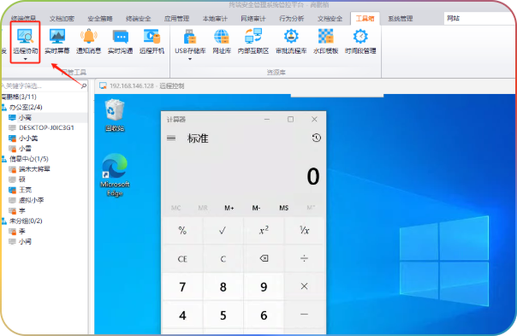Click the number 9 key in the calculator

[x=264, y=286]
